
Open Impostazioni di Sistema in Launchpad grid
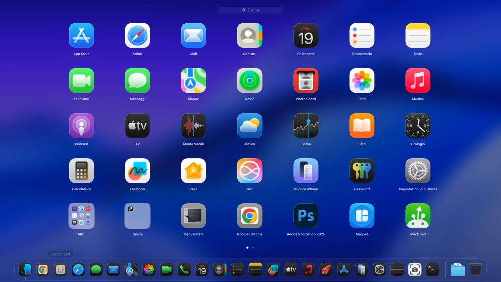pos(418,171)
